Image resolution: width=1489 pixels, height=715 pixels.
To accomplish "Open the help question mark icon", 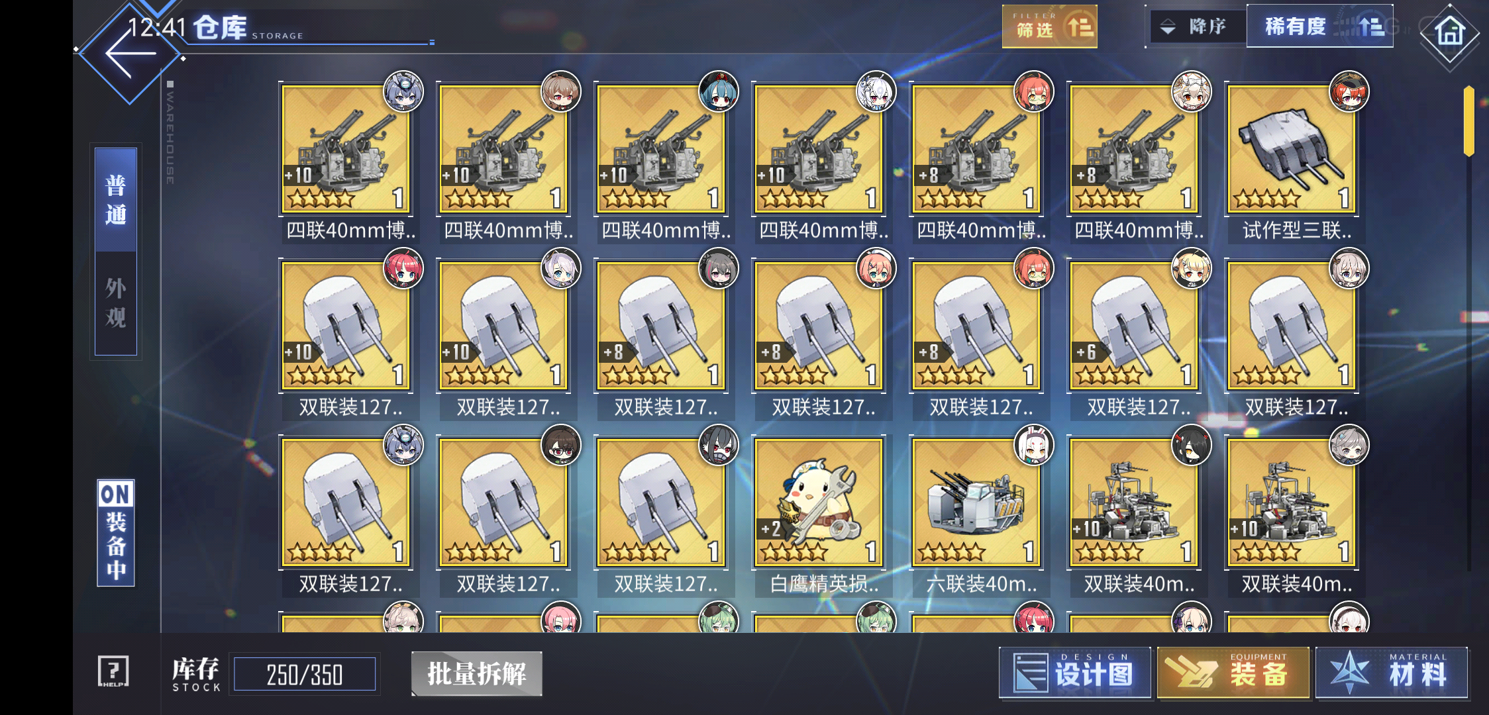I will tap(113, 672).
